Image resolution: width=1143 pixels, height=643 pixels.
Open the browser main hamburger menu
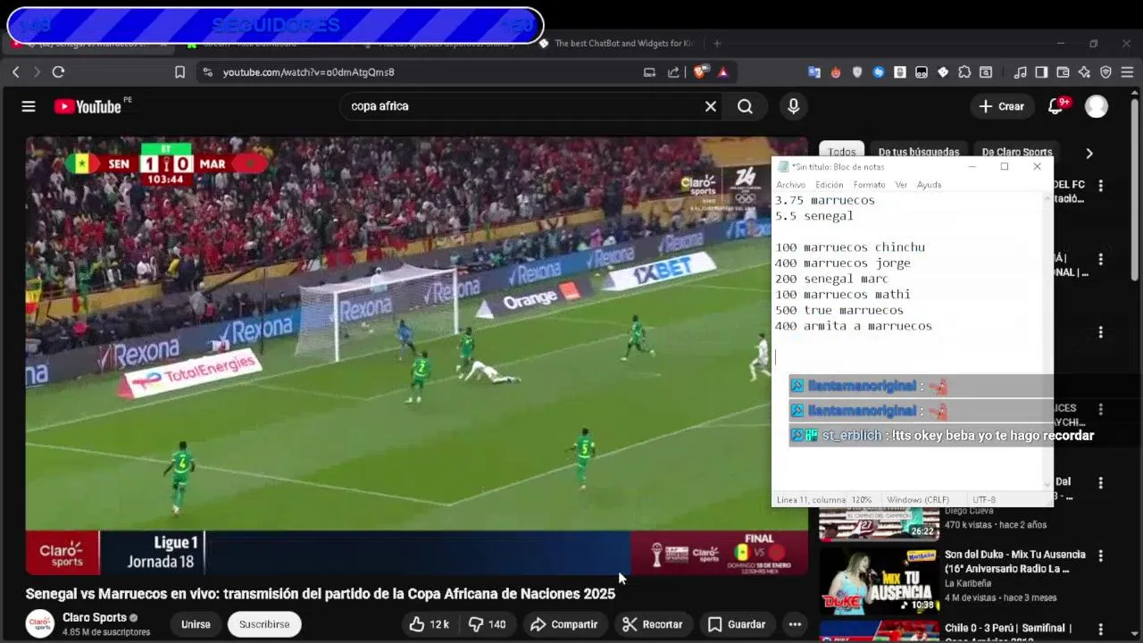pyautogui.click(x=1127, y=72)
